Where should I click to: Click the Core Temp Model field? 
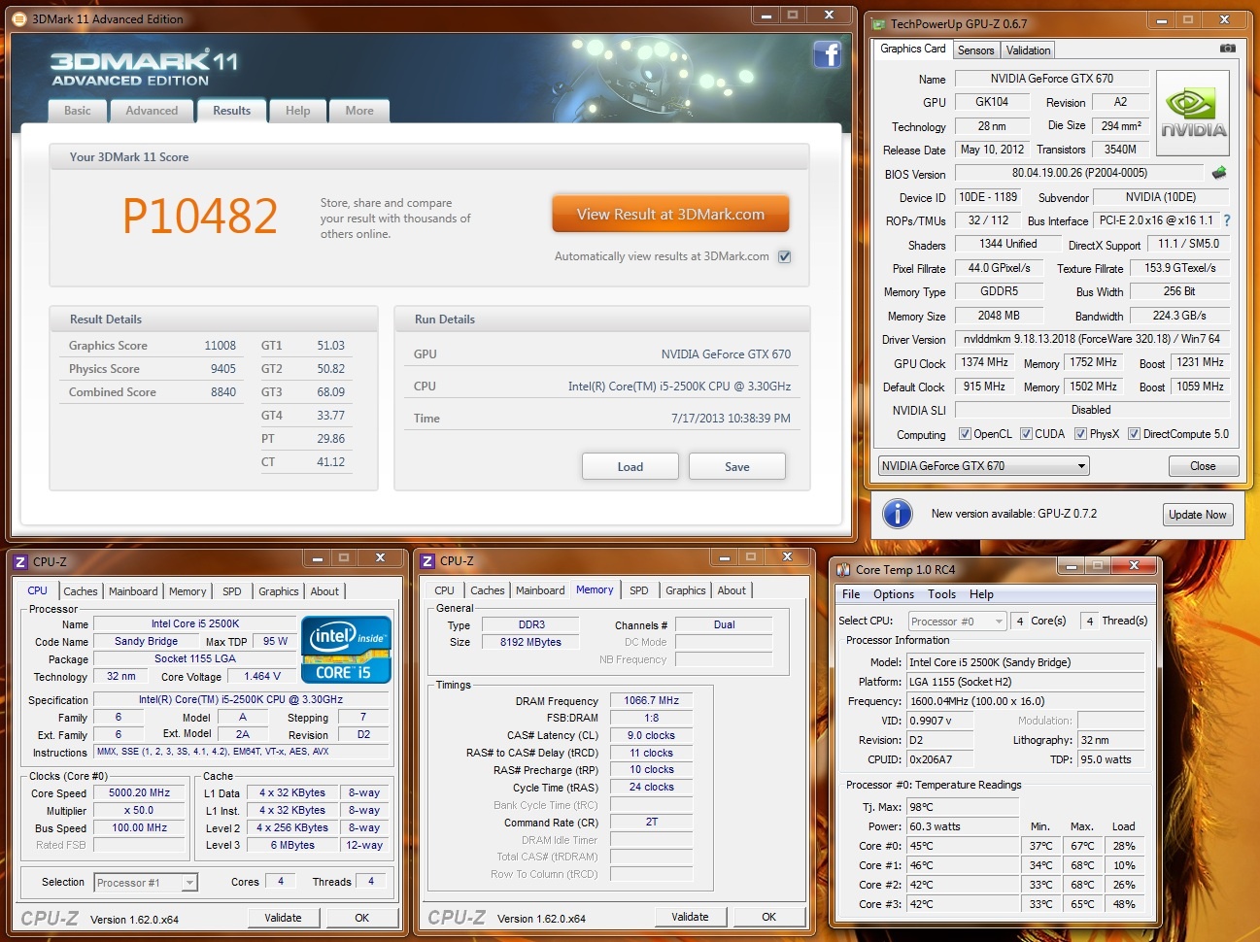(1026, 662)
